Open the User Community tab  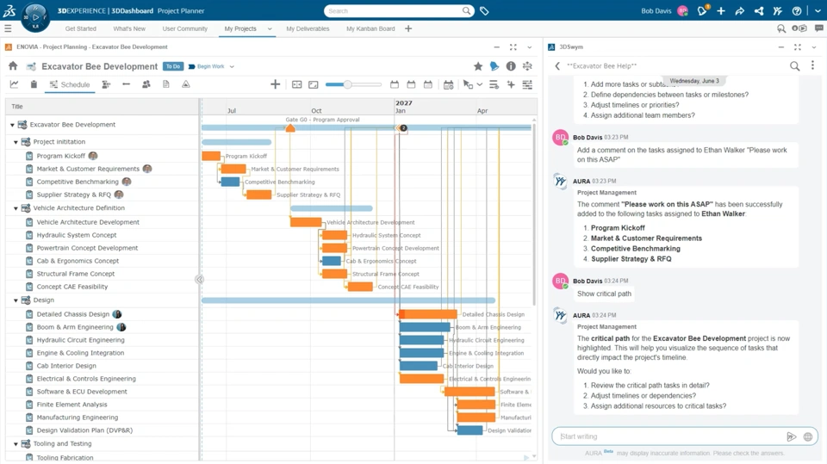coord(185,28)
